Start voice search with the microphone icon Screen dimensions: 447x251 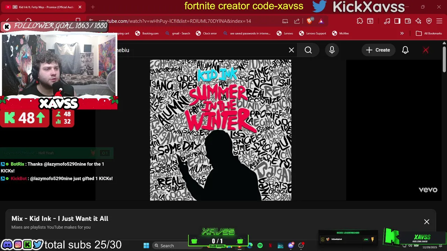(x=332, y=50)
